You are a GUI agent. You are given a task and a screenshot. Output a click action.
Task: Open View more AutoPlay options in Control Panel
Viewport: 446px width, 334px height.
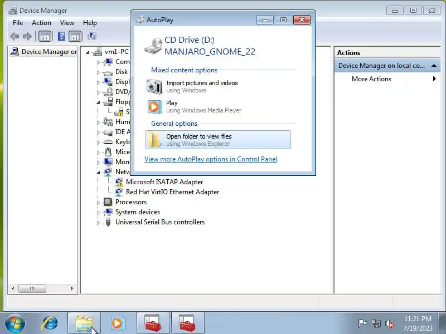(x=211, y=159)
